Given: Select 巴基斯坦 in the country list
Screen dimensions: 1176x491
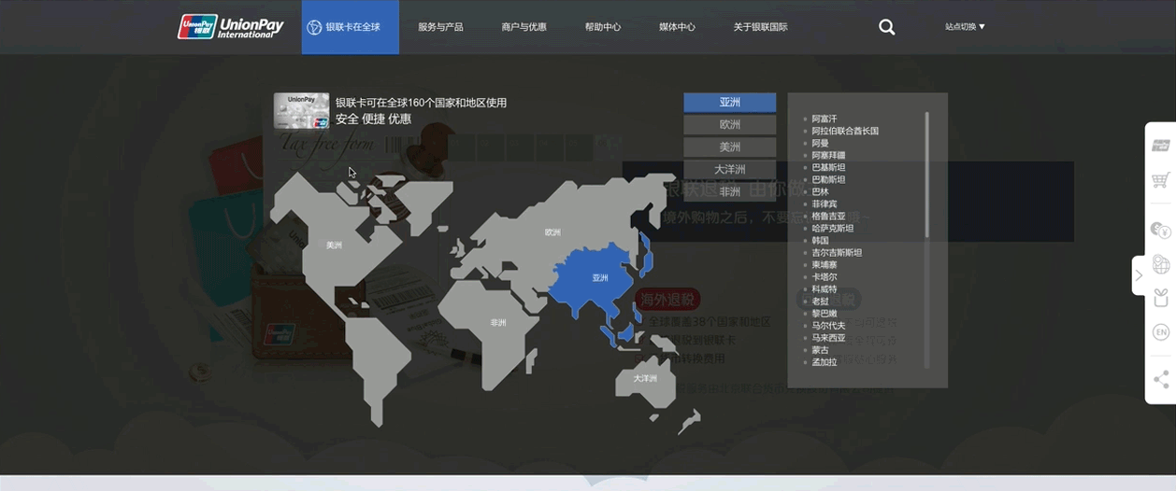Looking at the screenshot, I should [x=828, y=167].
